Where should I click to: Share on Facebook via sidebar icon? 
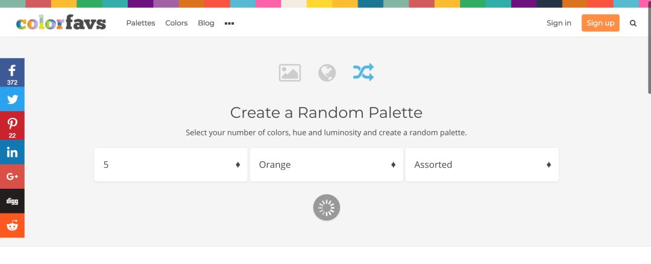pos(12,72)
